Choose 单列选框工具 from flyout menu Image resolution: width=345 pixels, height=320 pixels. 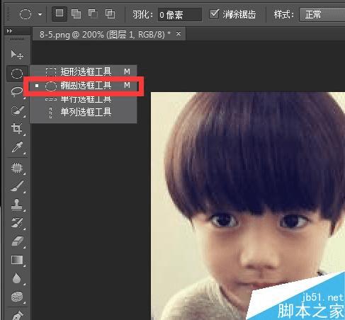tap(83, 112)
